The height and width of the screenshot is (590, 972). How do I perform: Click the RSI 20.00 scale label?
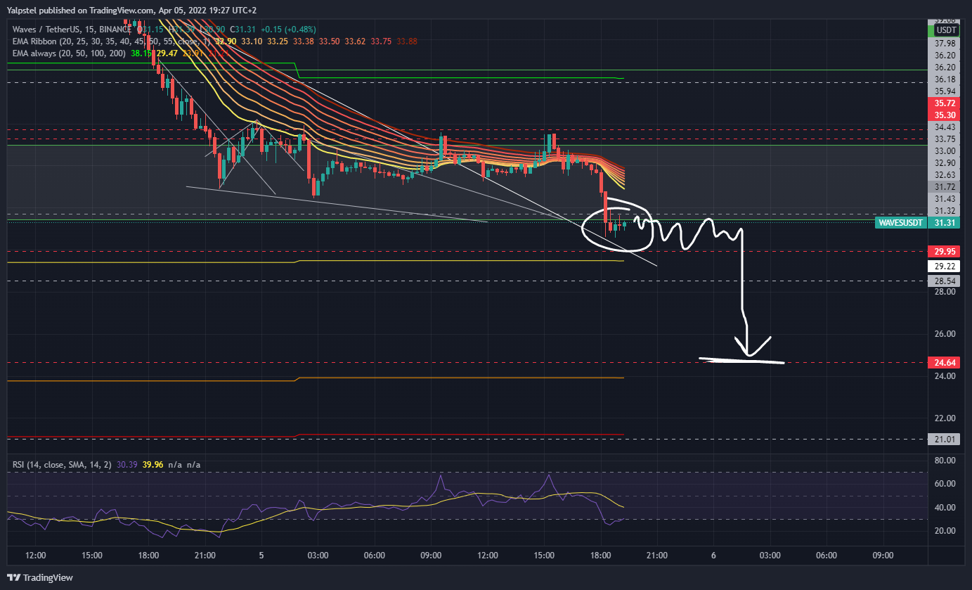point(945,531)
